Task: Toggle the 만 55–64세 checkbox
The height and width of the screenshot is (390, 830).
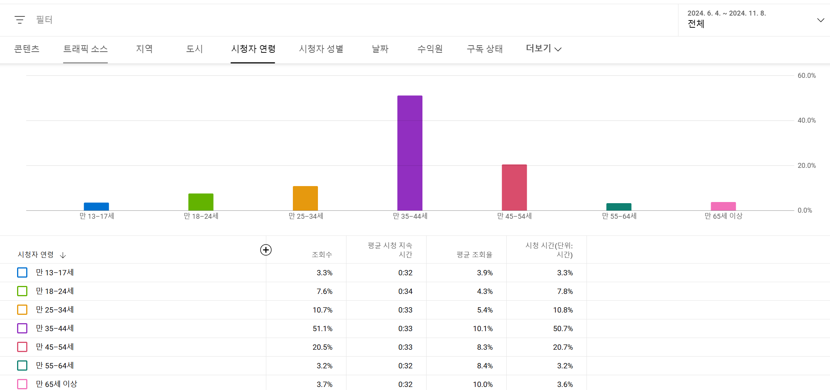Action: point(22,366)
